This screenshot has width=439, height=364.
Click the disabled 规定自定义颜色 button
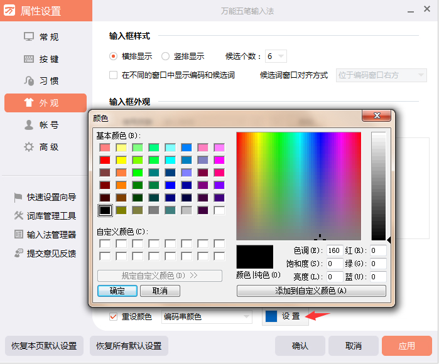[x=160, y=276]
